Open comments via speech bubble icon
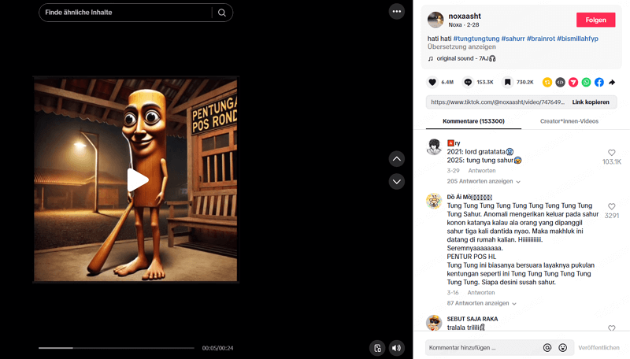Image resolution: width=630 pixels, height=359 pixels. pos(468,83)
